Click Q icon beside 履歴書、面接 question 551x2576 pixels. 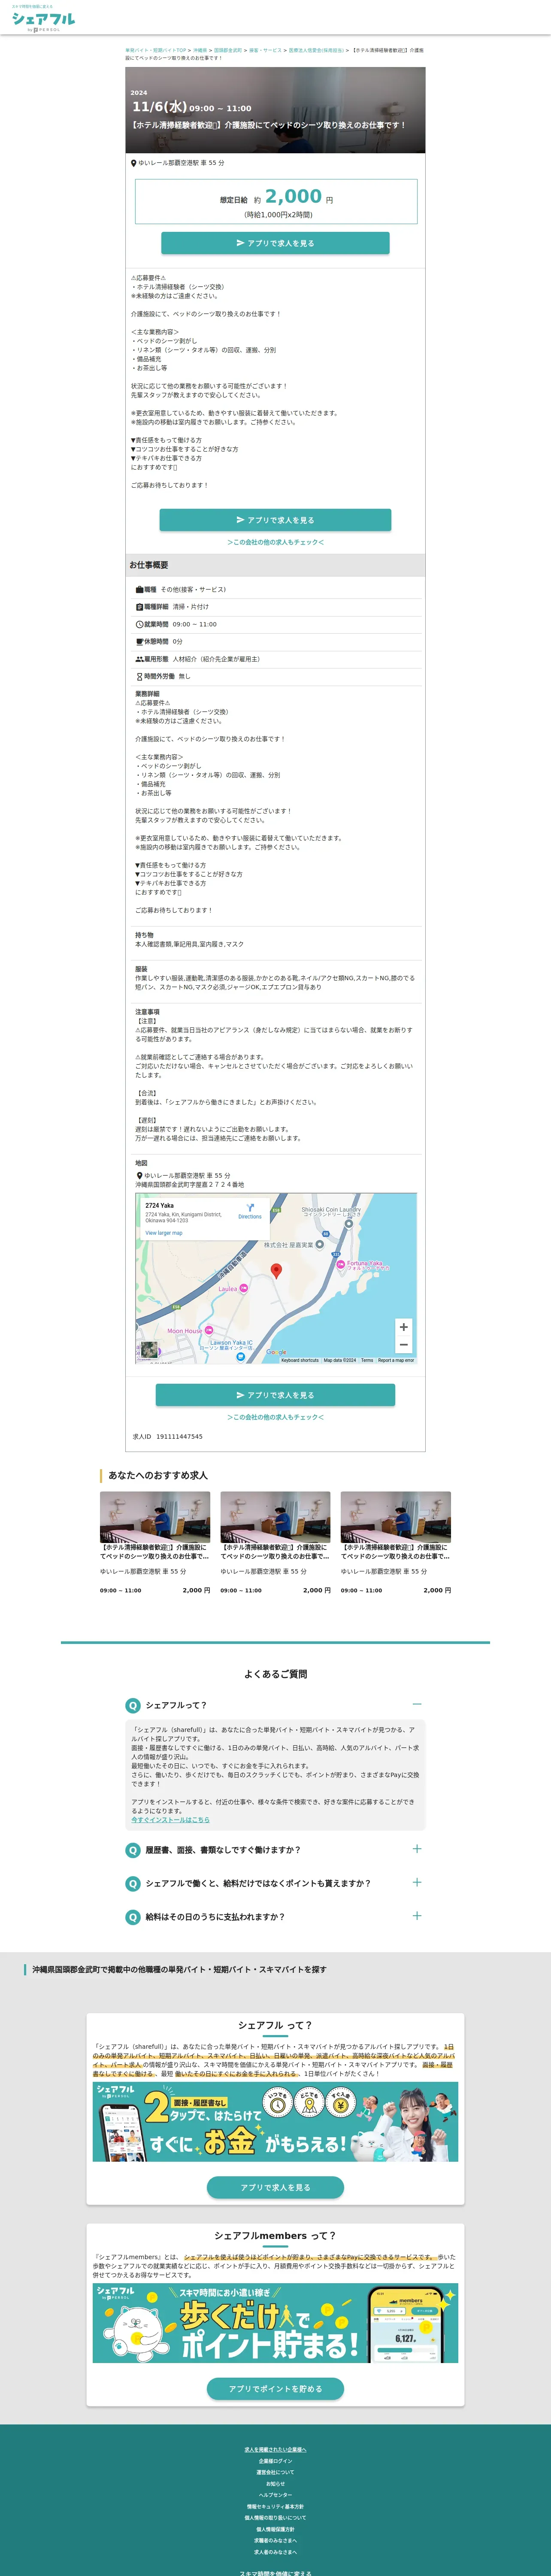coord(132,1850)
